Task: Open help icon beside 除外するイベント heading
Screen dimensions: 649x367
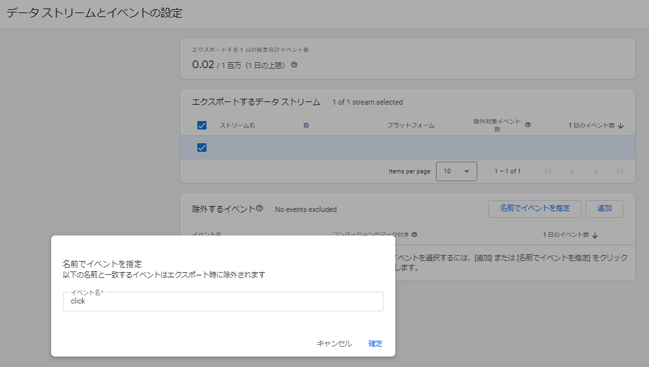Action: [260, 209]
